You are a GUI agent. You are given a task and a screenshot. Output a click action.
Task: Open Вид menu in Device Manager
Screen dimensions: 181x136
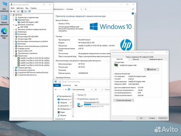click(27, 8)
